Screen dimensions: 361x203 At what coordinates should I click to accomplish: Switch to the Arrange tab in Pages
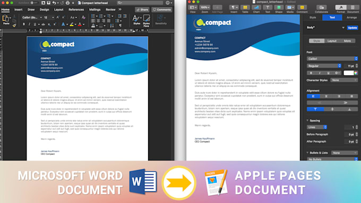click(x=351, y=17)
